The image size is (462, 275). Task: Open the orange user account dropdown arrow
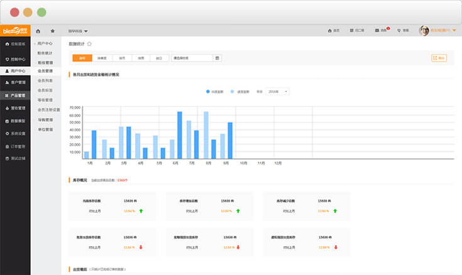tap(454, 31)
